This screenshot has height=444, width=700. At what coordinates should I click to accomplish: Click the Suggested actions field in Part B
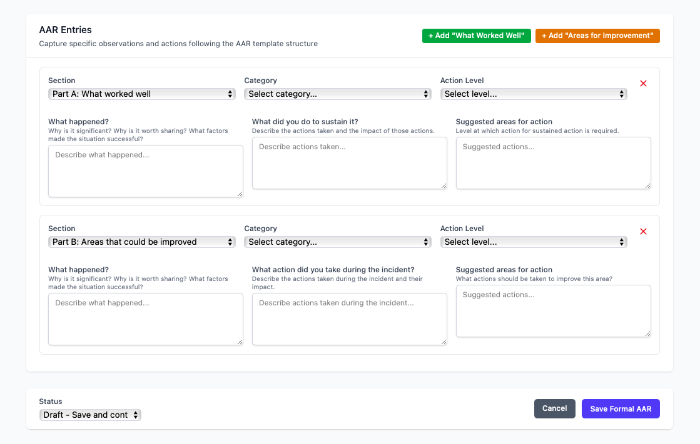tap(553, 310)
